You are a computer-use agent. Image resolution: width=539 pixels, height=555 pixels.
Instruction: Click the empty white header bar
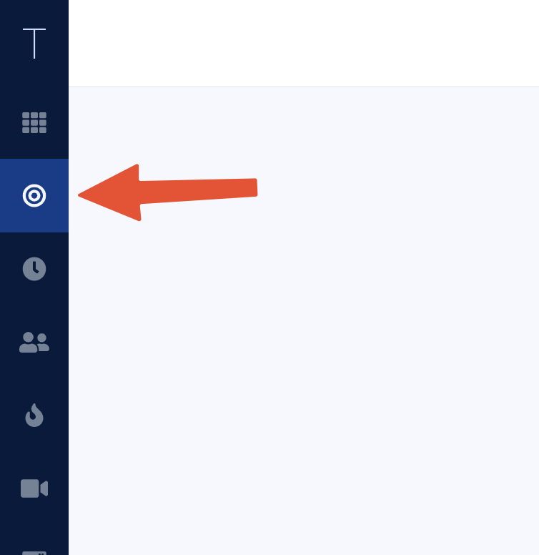304,43
